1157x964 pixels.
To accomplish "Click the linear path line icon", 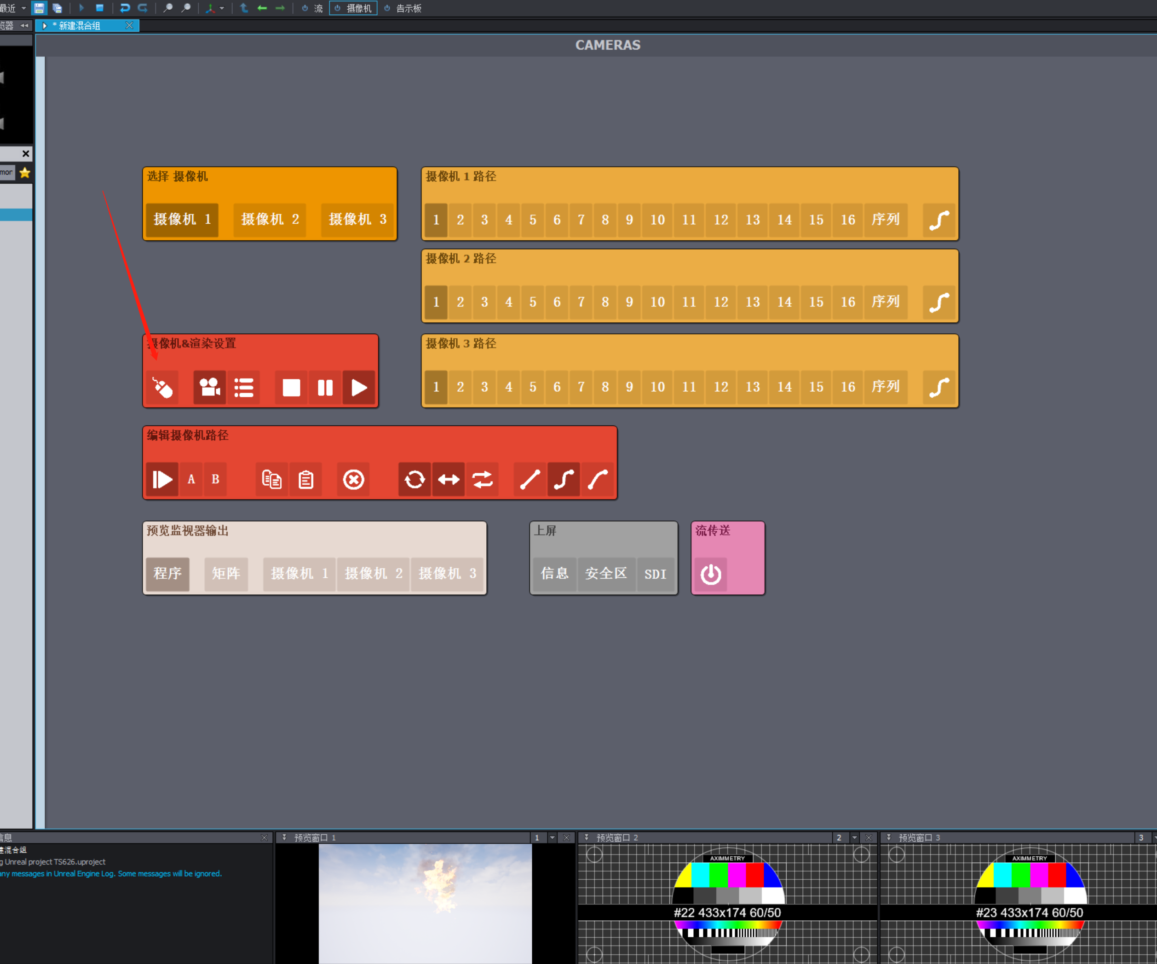I will pos(530,479).
